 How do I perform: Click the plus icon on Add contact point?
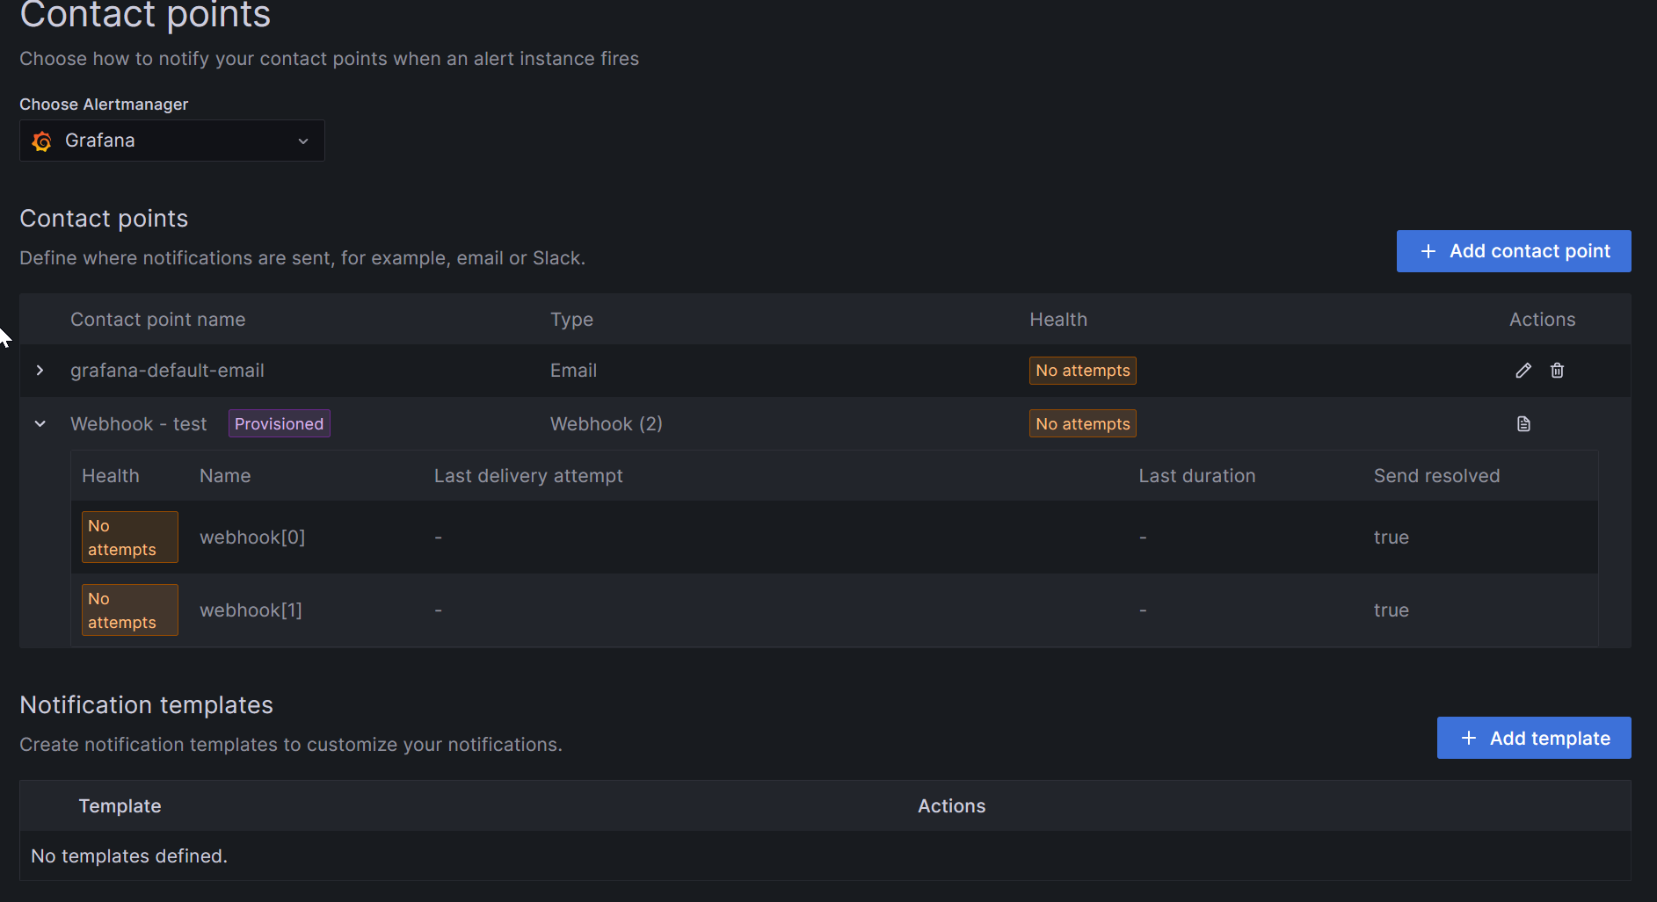(x=1428, y=250)
